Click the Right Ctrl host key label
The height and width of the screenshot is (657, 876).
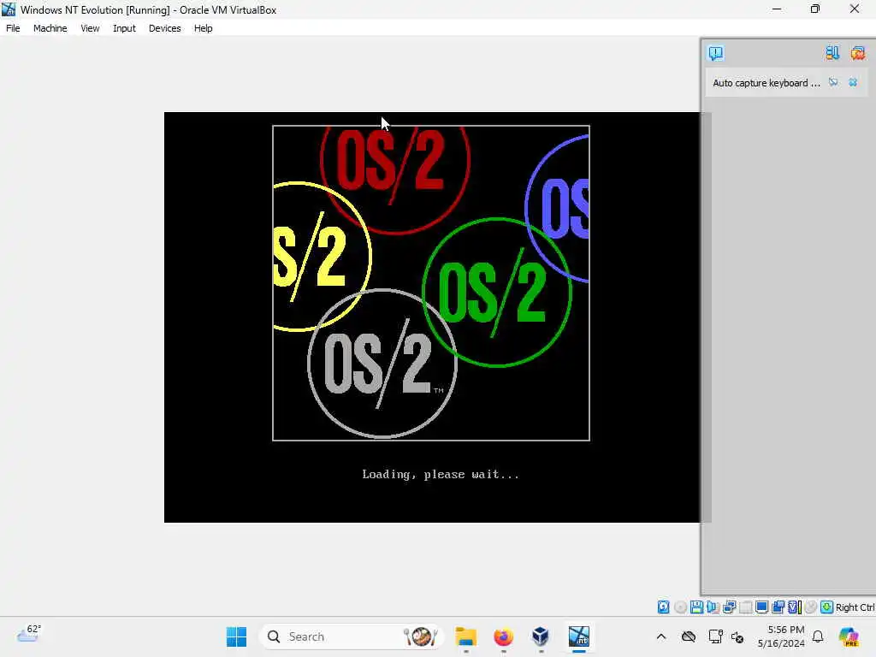pos(855,607)
